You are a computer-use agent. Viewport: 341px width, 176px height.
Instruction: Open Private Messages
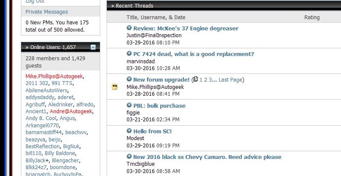coord(47,12)
